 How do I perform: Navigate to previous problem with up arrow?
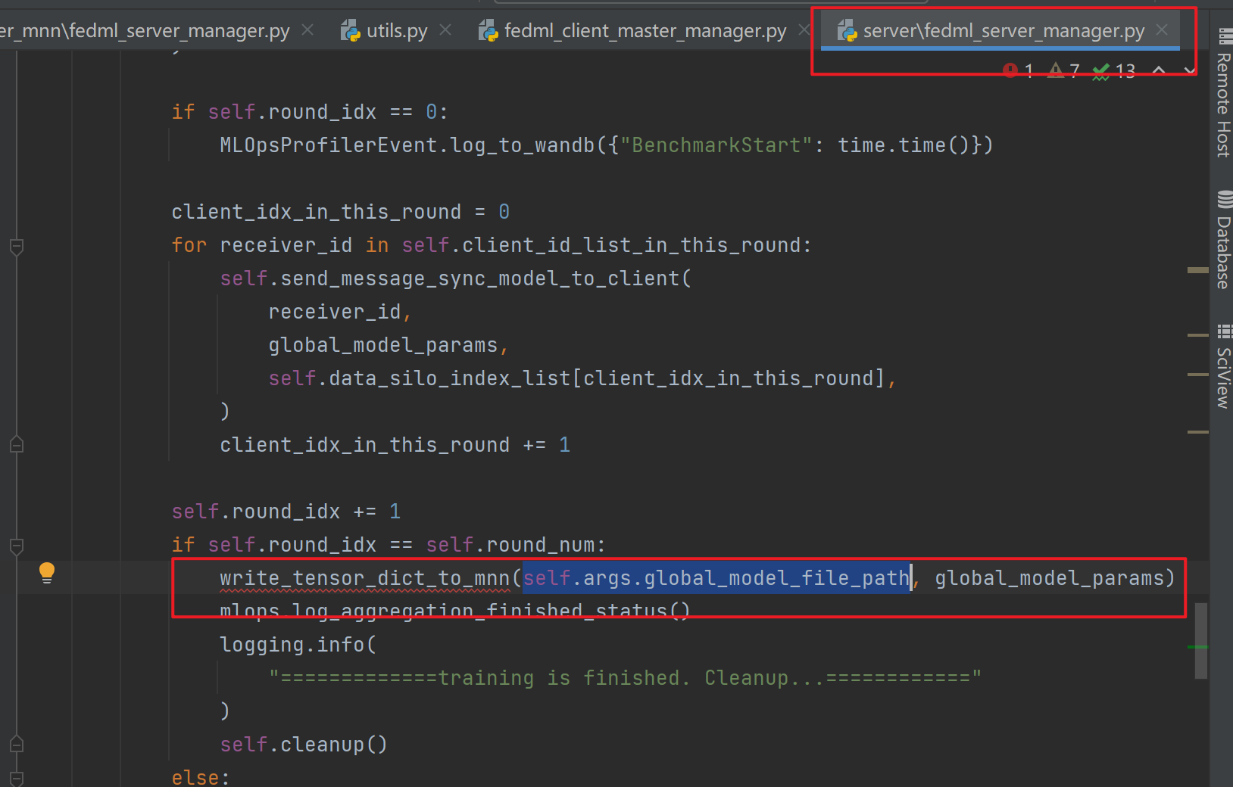pyautogui.click(x=1159, y=70)
